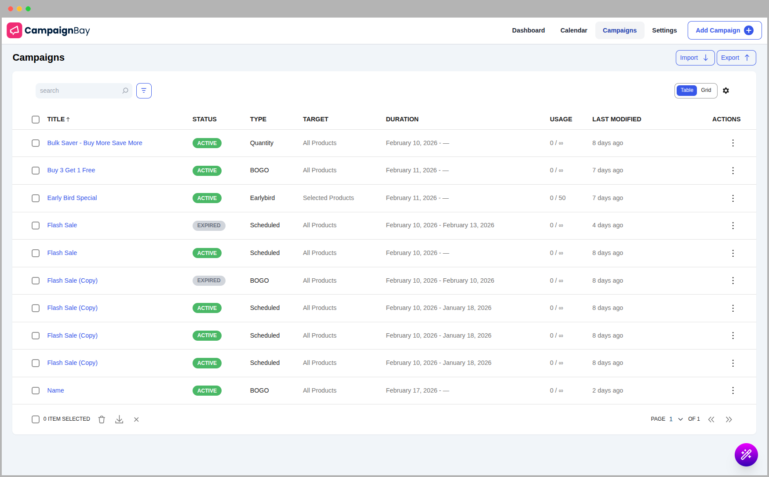Open table column settings gear
The width and height of the screenshot is (769, 477).
(x=726, y=91)
